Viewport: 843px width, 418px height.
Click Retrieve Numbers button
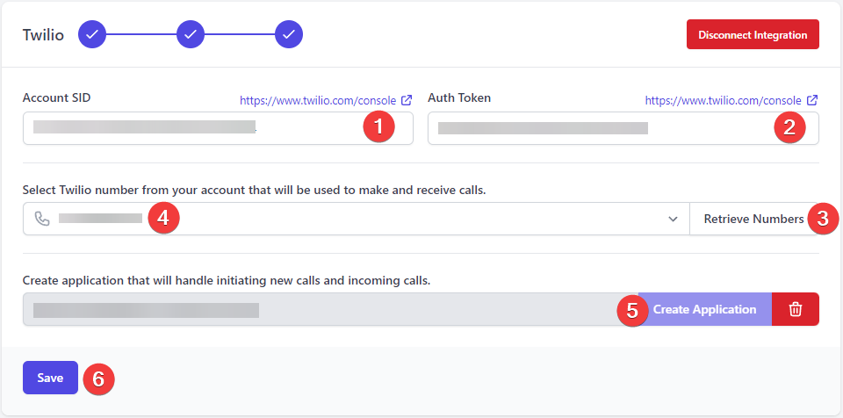[753, 219]
